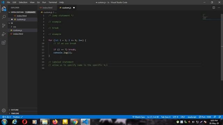Click the errors and warnings status indicator
The width and height of the screenshot is (223, 125).
pyautogui.click(x=6, y=117)
